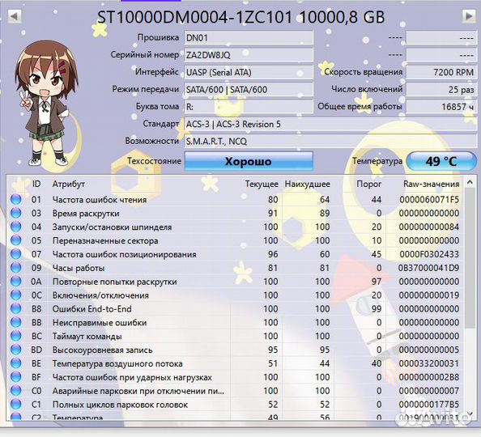Select the row Запуски/остановки шпинделя
The width and height of the screenshot is (481, 437).
click(235, 227)
